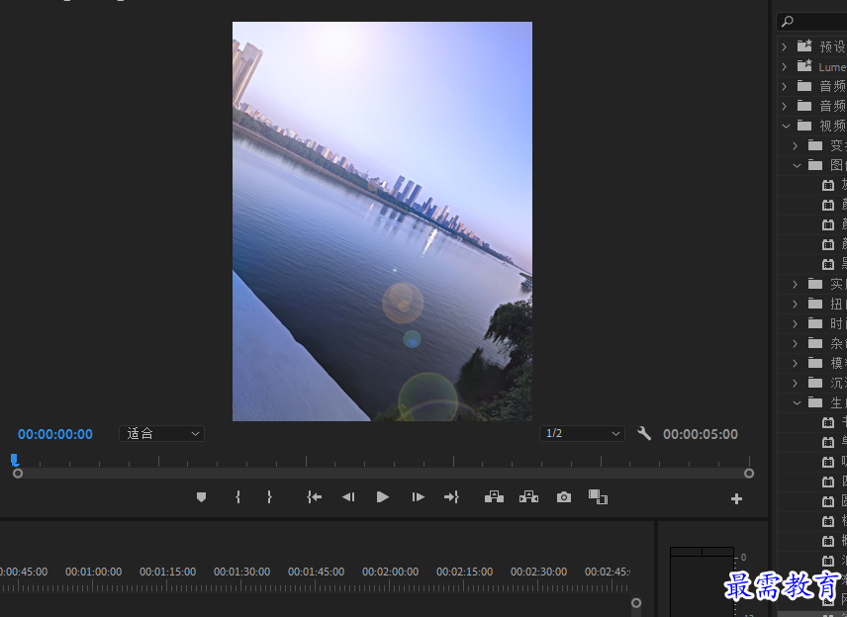This screenshot has width=847, height=617.
Task: Expand the 模 subfolder chevron
Action: [x=796, y=363]
